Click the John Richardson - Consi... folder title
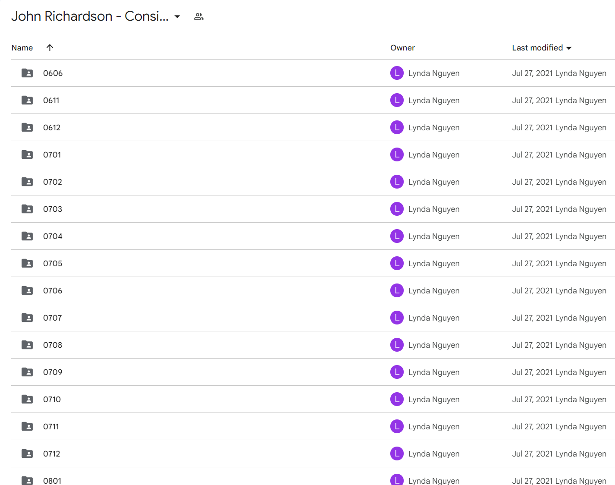Screen dimensions: 615x485 click(90, 16)
